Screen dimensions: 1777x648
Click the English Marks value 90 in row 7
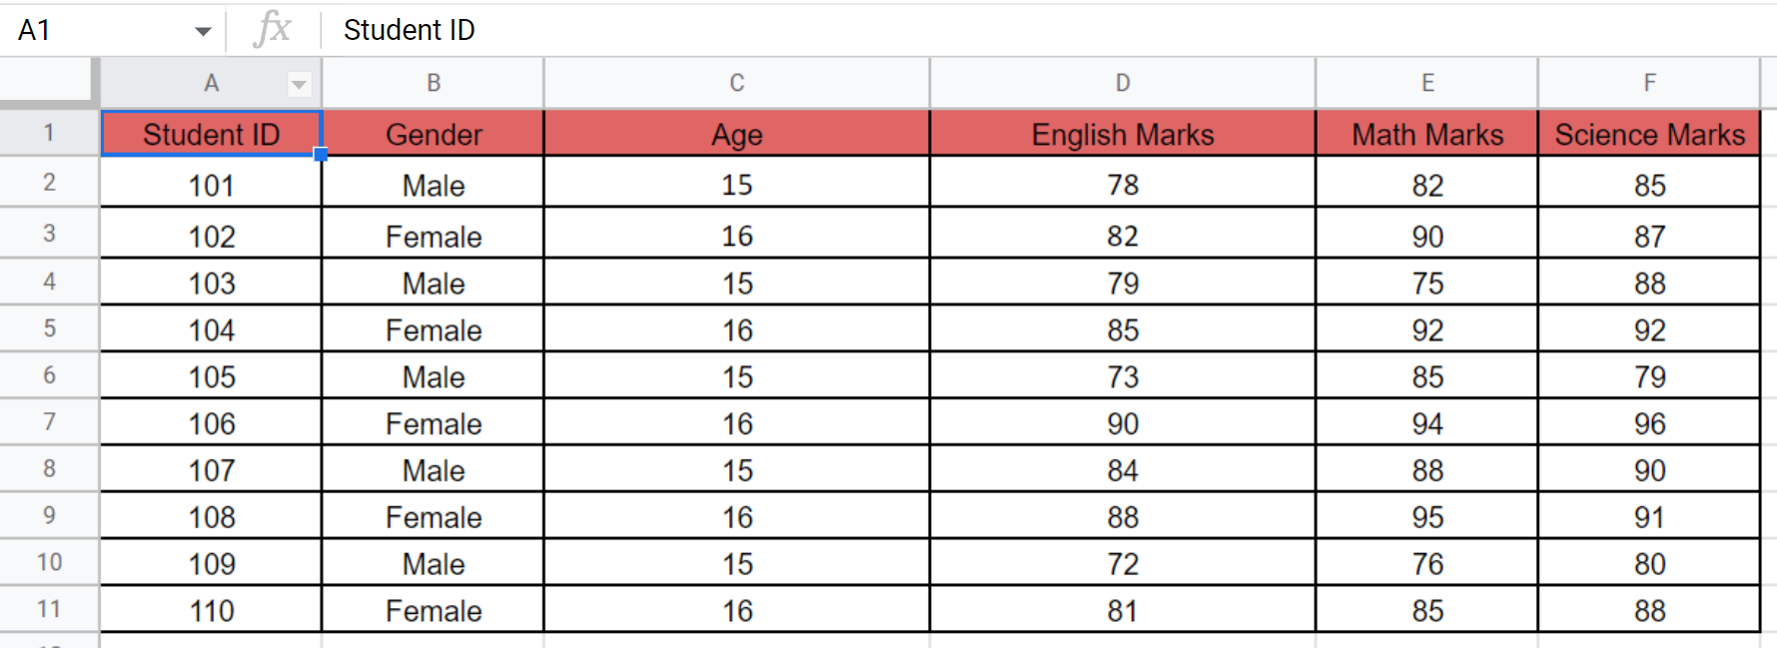[1122, 422]
